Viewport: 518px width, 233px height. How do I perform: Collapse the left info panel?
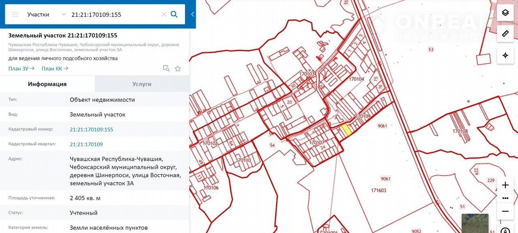coord(193,15)
